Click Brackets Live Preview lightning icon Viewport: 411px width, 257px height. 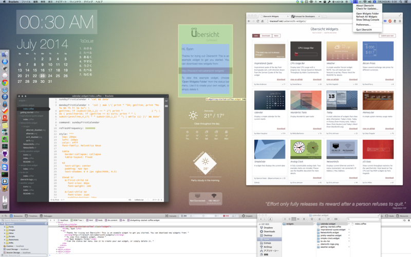pyautogui.click(x=166, y=101)
